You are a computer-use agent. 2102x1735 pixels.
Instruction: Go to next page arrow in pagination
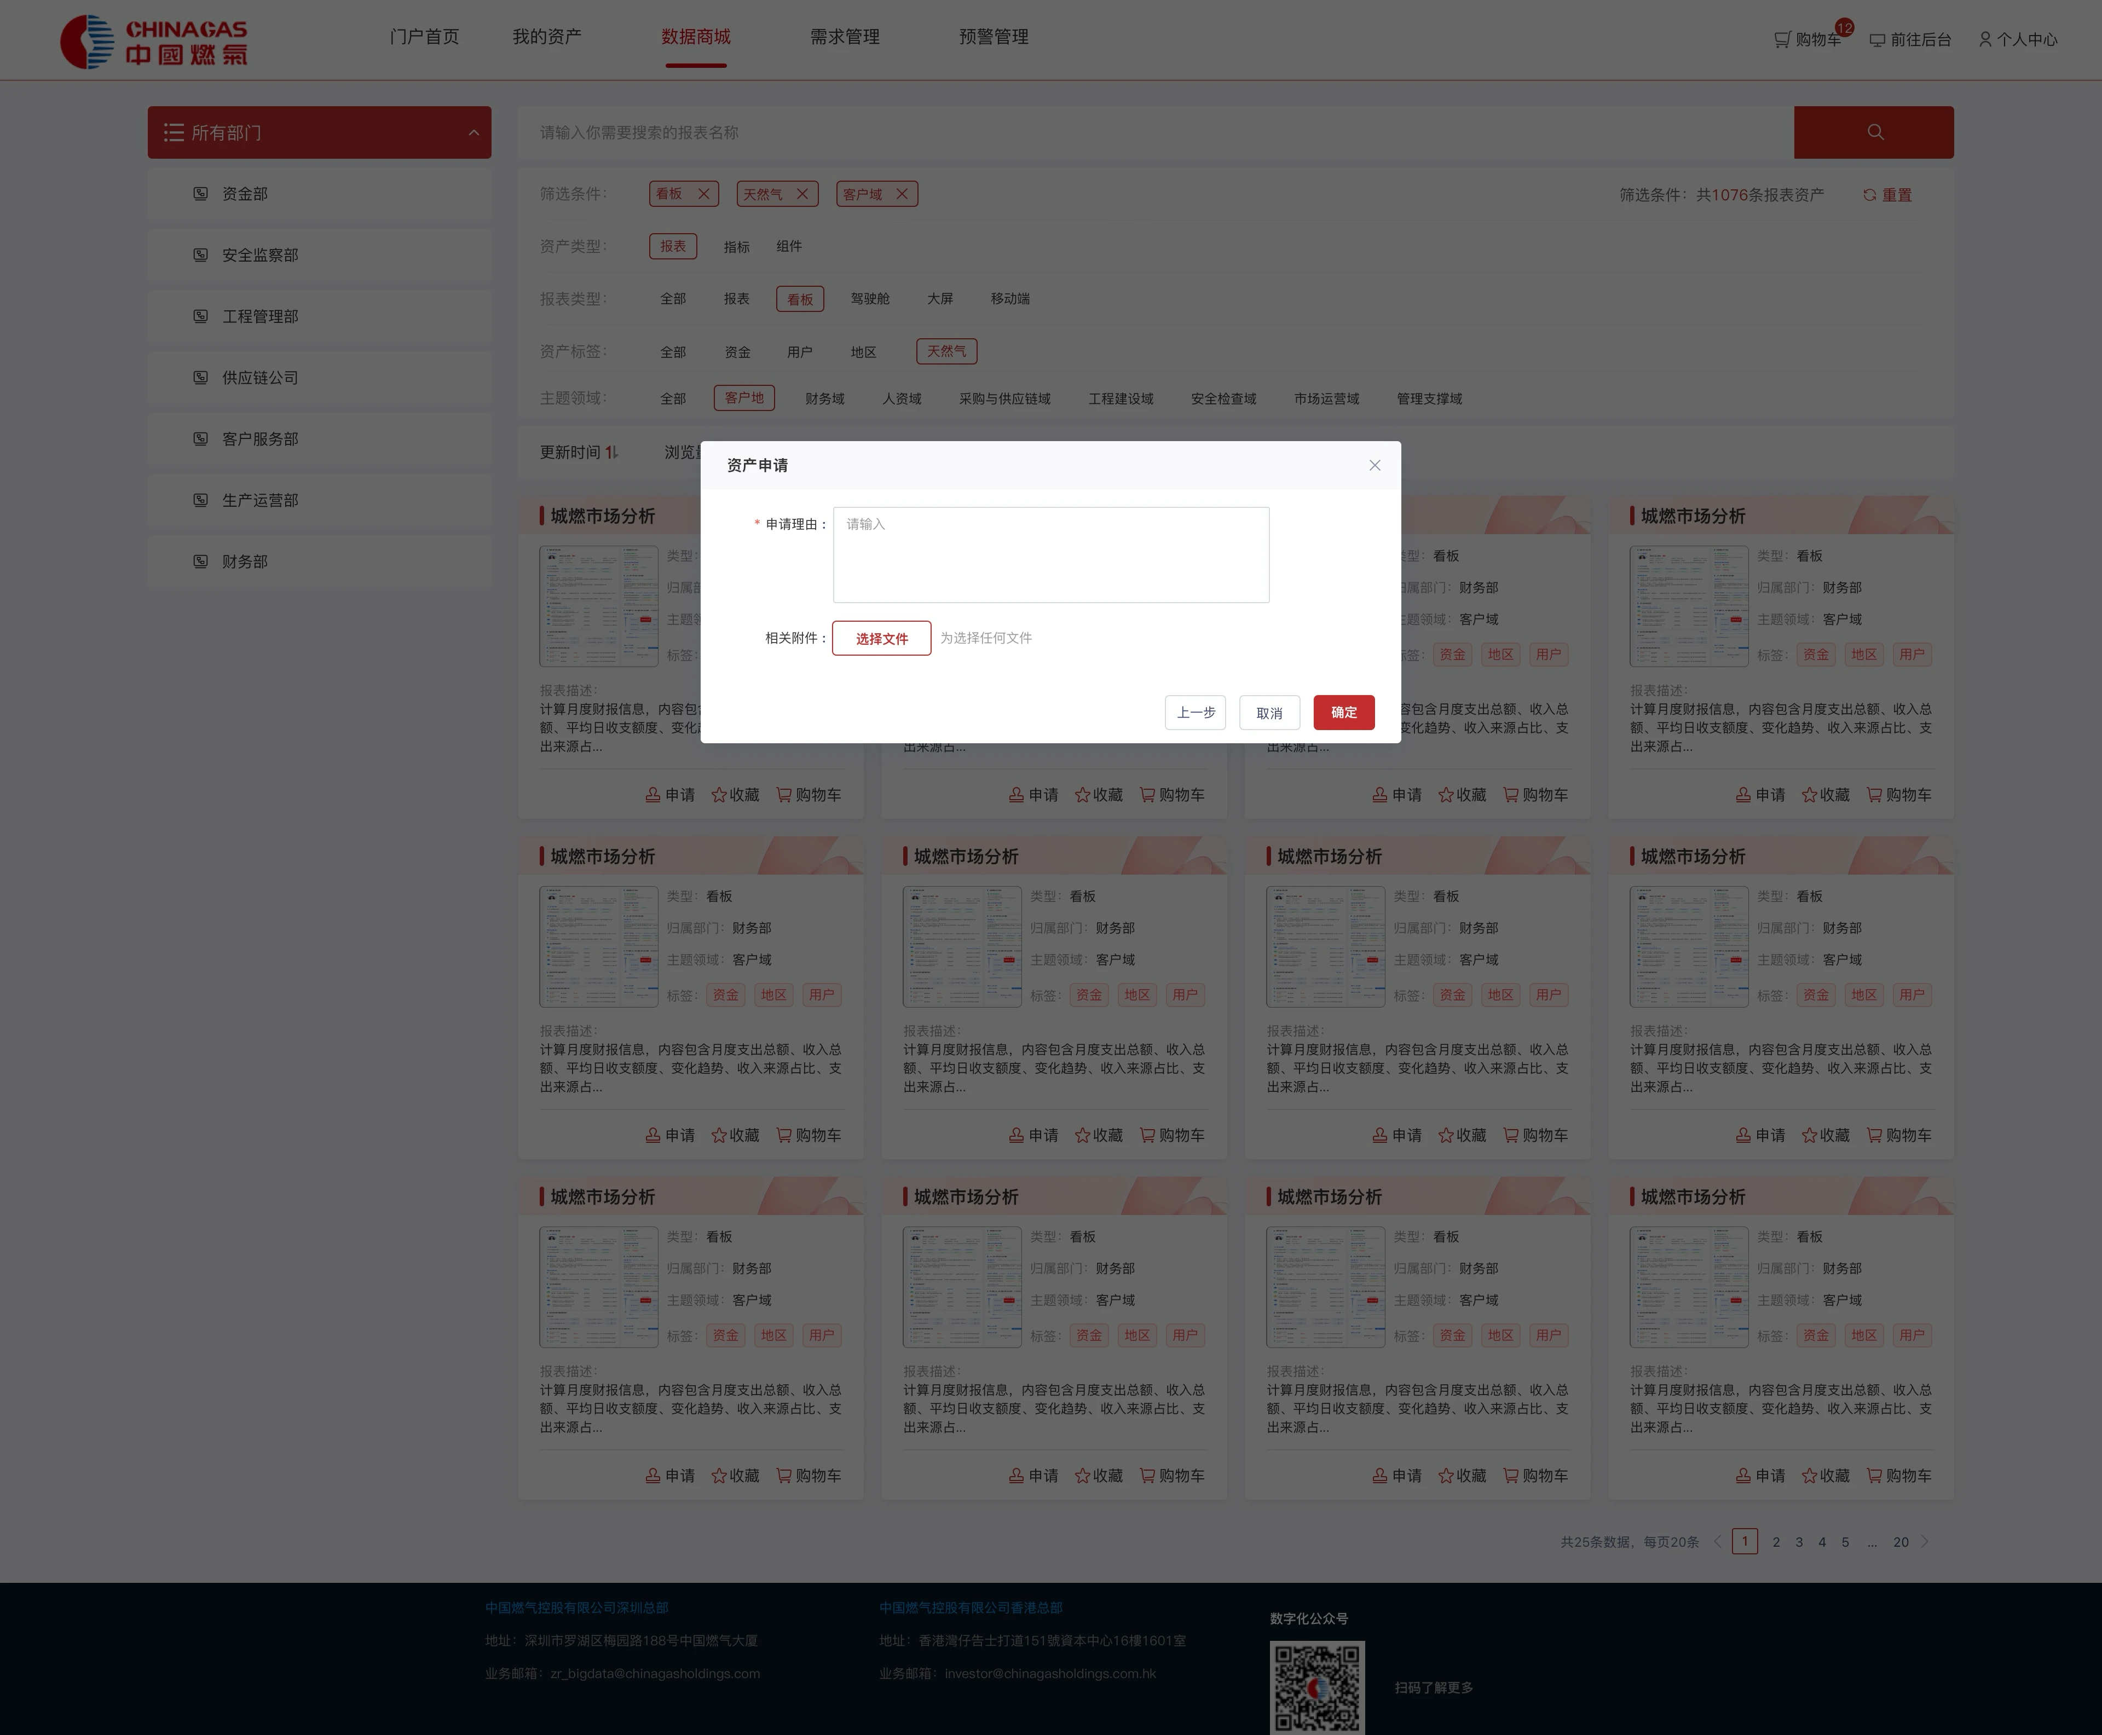click(x=1924, y=1541)
